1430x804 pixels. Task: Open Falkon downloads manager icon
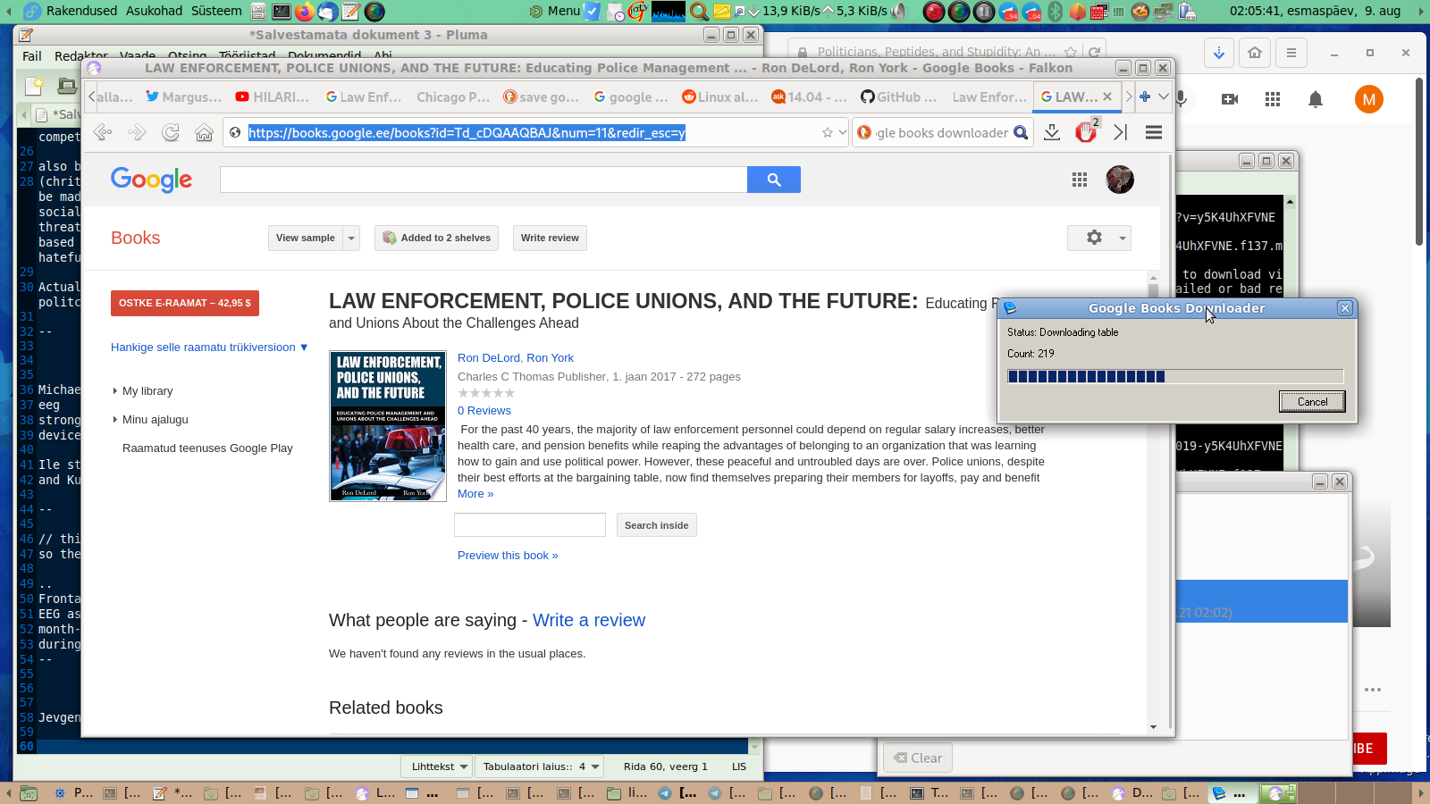[x=1052, y=132]
